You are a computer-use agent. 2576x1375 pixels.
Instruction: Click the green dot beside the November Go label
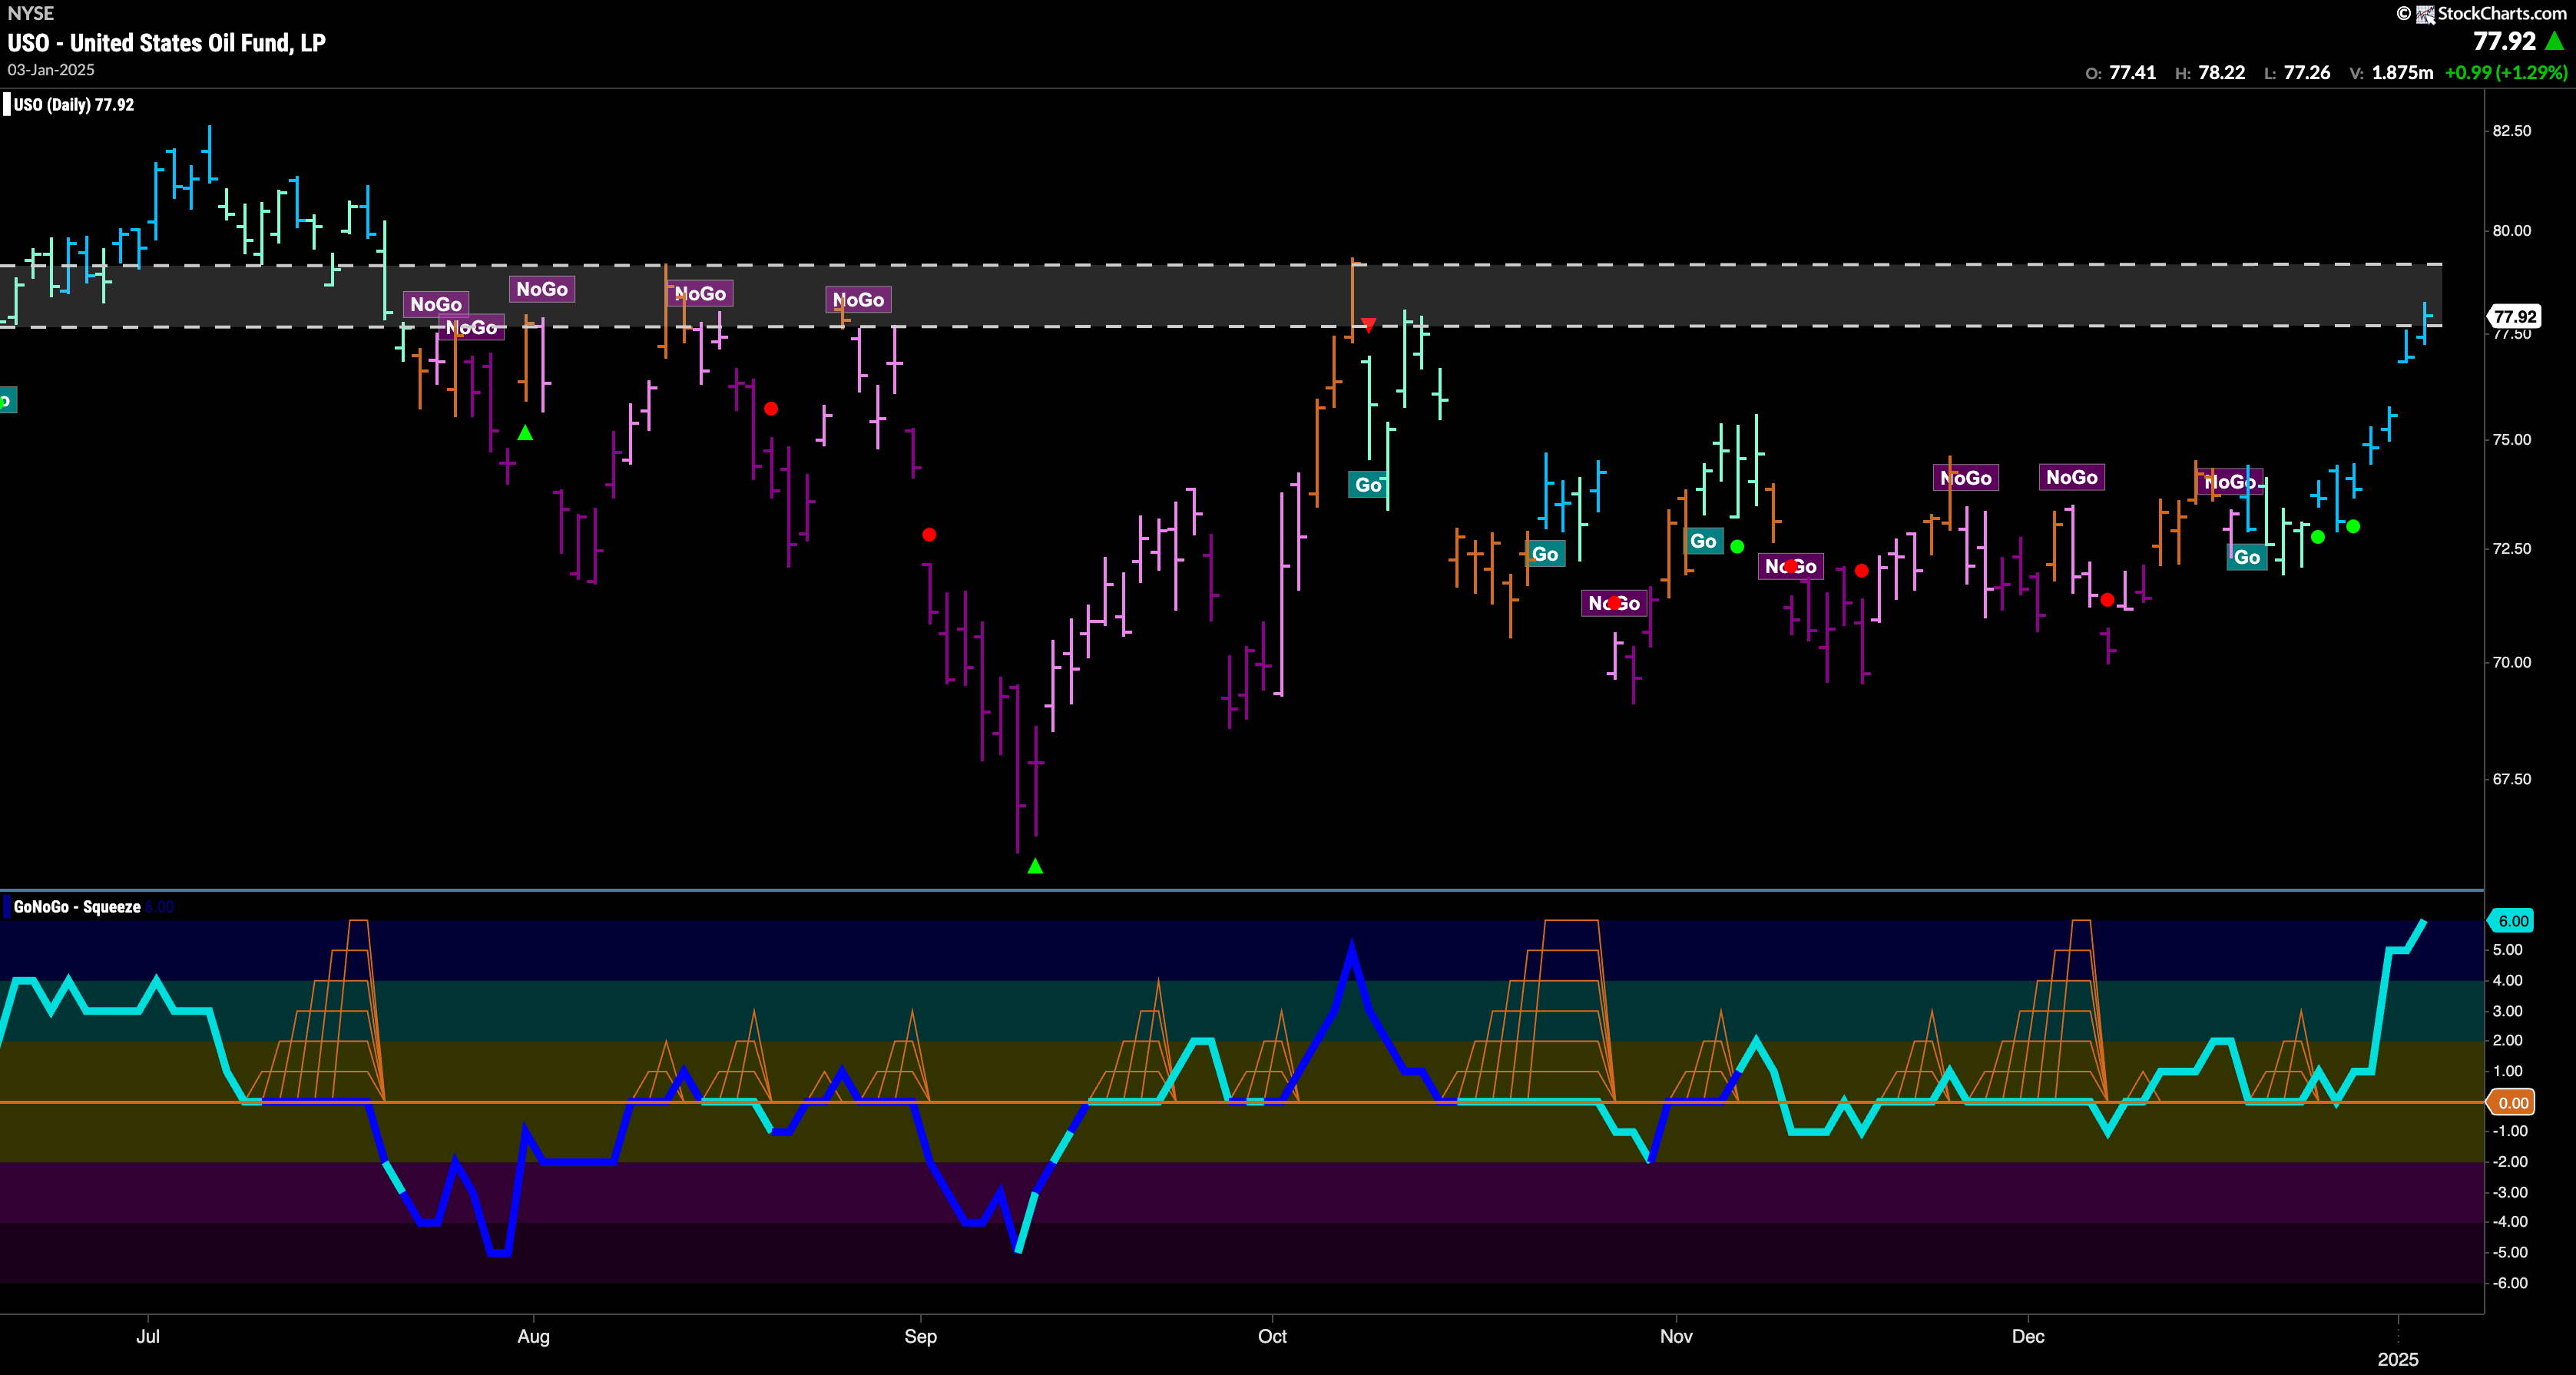(x=1737, y=547)
